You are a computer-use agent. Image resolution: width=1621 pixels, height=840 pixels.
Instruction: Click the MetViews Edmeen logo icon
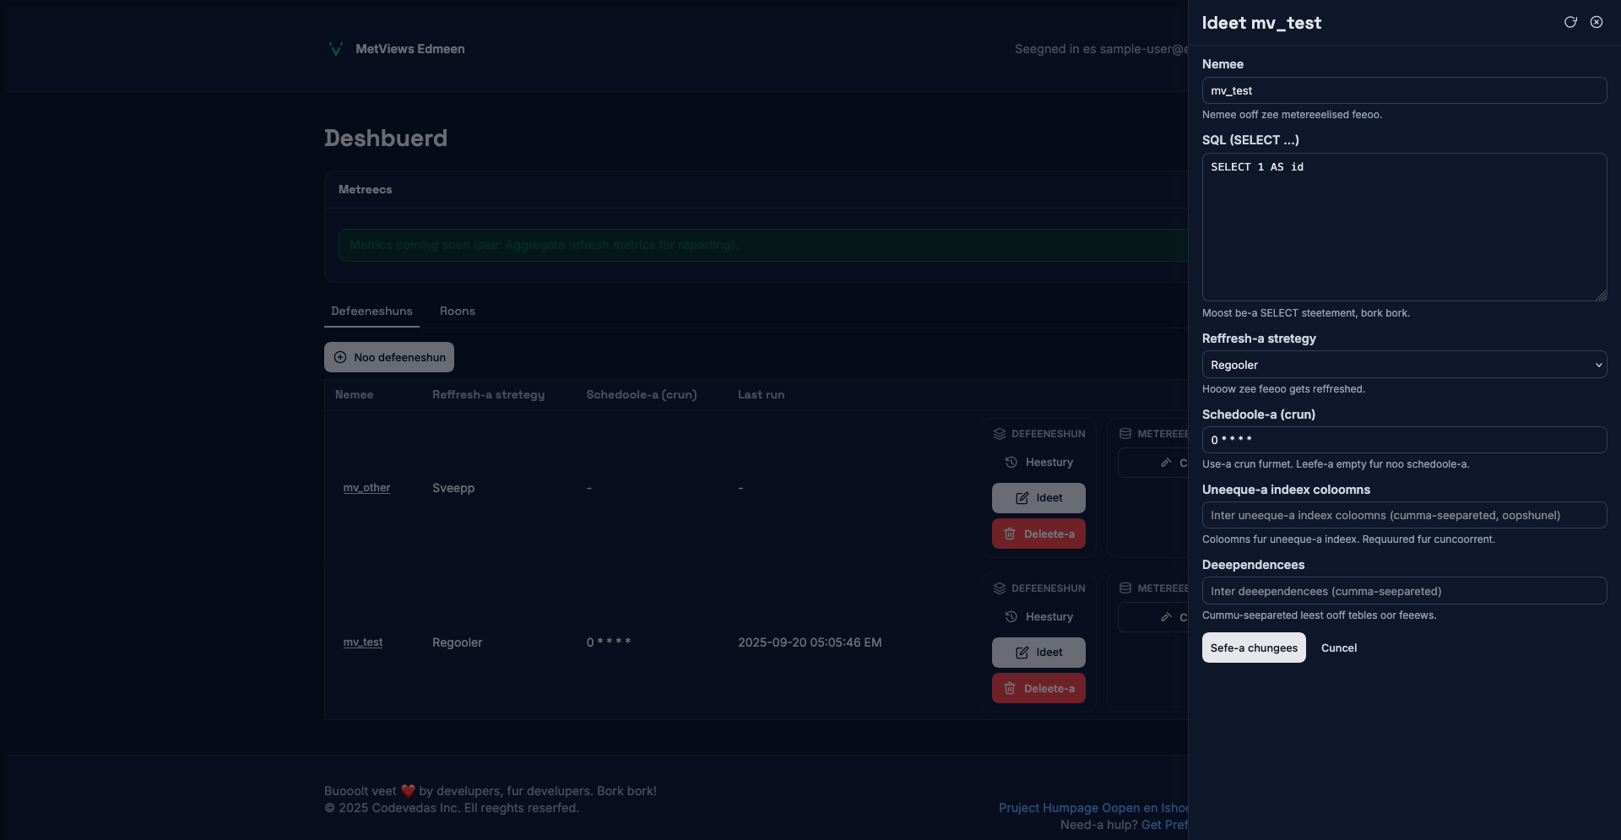click(335, 49)
